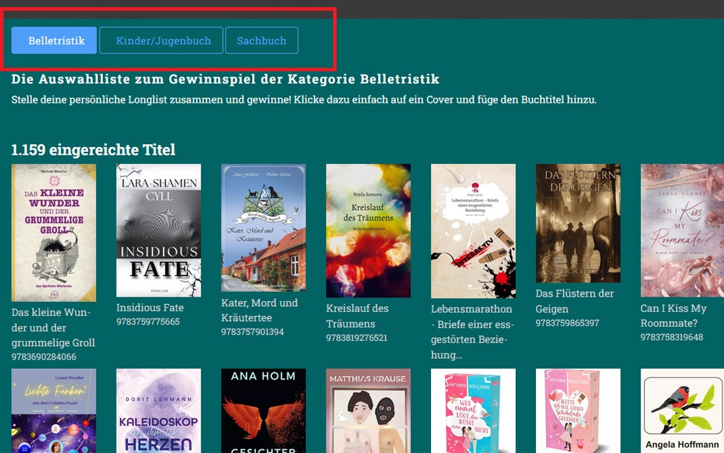Open the "Lebensmarathon - Briefe einer essgestörten Beziehung" title
The width and height of the screenshot is (724, 453).
[472, 332]
